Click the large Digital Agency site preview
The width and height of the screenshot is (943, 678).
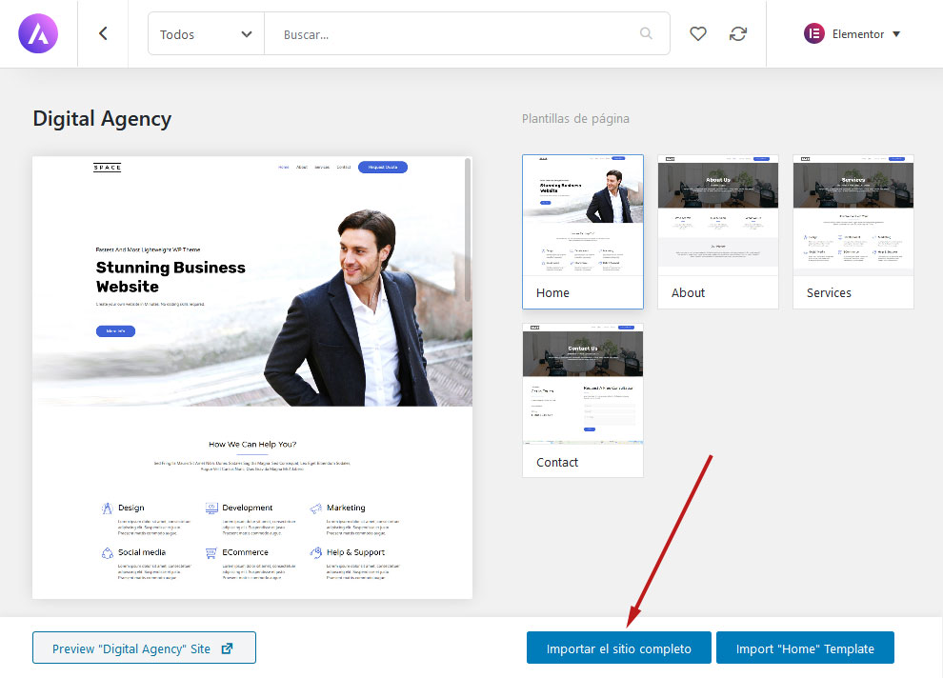point(252,381)
